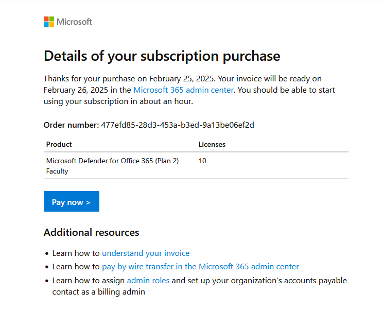
Task: Click the license count value 10
Action: (x=202, y=161)
